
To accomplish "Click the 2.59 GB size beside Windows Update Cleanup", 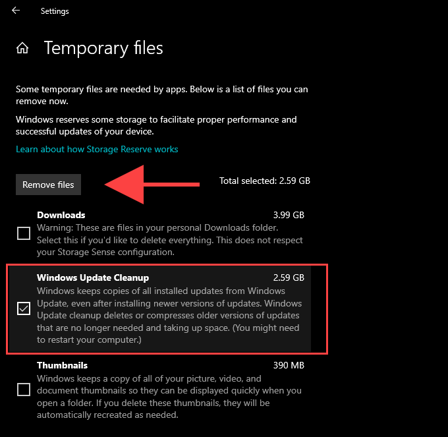I will (289, 277).
